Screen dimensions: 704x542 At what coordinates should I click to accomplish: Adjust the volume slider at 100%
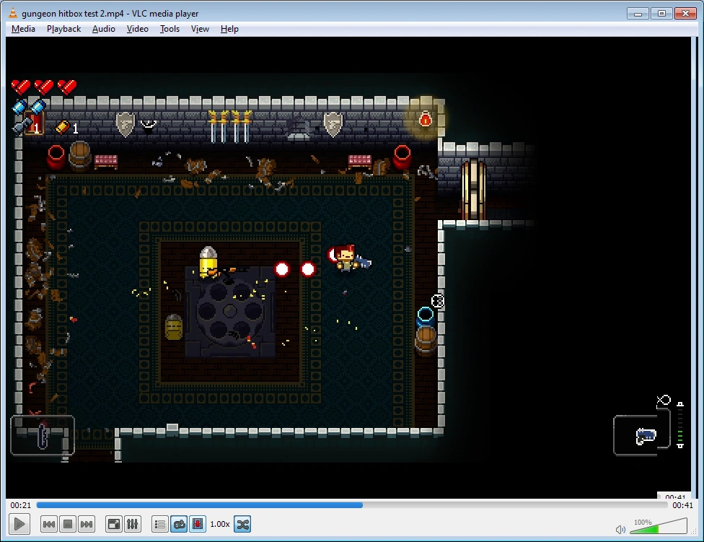pyautogui.click(x=659, y=526)
